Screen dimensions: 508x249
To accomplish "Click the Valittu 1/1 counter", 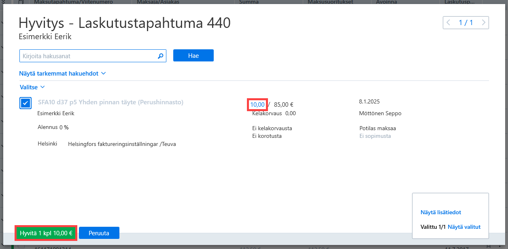I will (x=433, y=227).
